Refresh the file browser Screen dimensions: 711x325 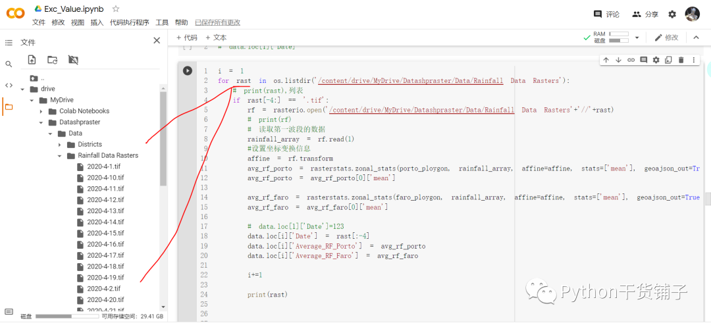pos(52,59)
